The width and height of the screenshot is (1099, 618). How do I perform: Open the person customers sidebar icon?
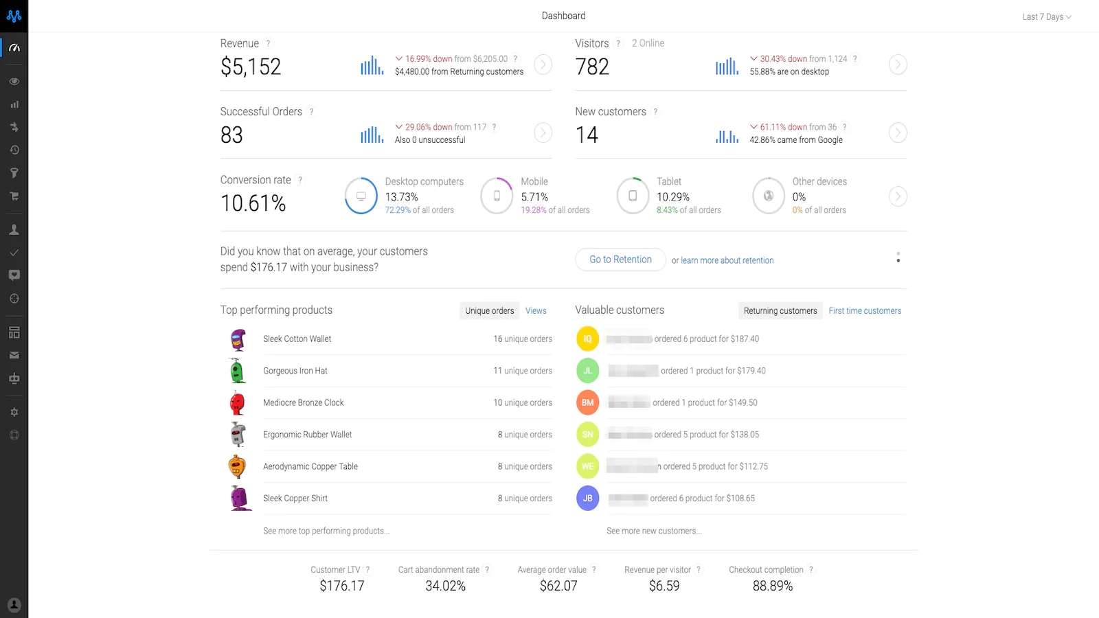pyautogui.click(x=14, y=229)
